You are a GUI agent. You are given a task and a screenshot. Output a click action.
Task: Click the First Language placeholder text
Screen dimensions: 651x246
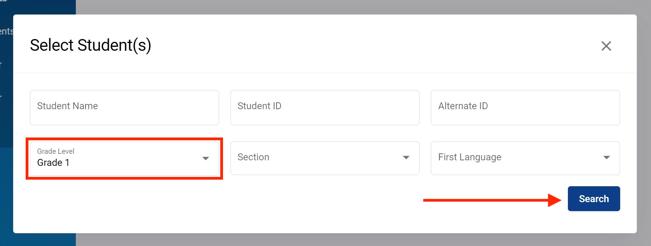(470, 157)
